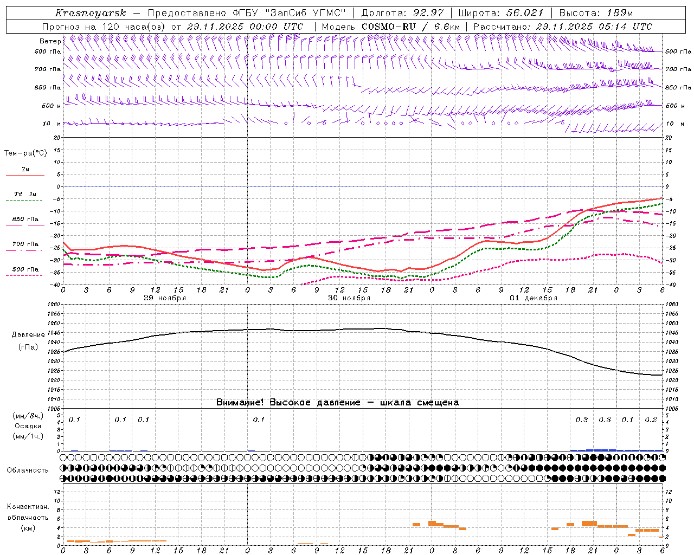Click the 'Внимание! Высокое давление – шкала смещена' warning

(x=338, y=403)
